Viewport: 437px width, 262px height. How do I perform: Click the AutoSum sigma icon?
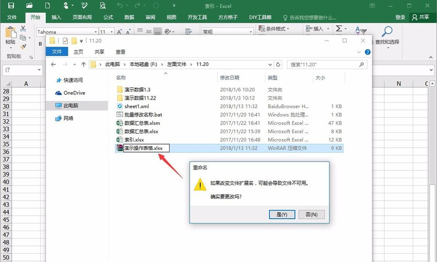point(339,28)
